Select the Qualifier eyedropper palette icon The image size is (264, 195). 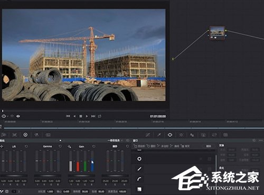point(159,135)
